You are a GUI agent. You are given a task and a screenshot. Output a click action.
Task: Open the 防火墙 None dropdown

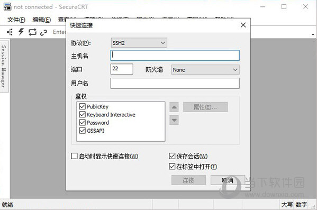tap(205, 70)
